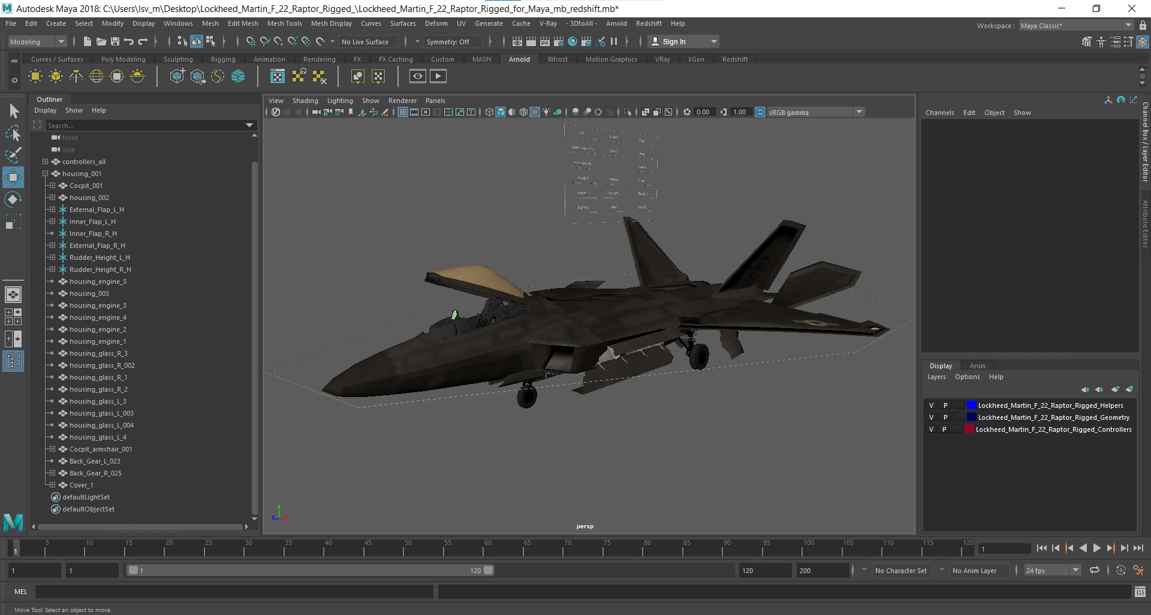This screenshot has width=1151, height=615.
Task: Click the four pane layout icon
Action: [x=13, y=317]
